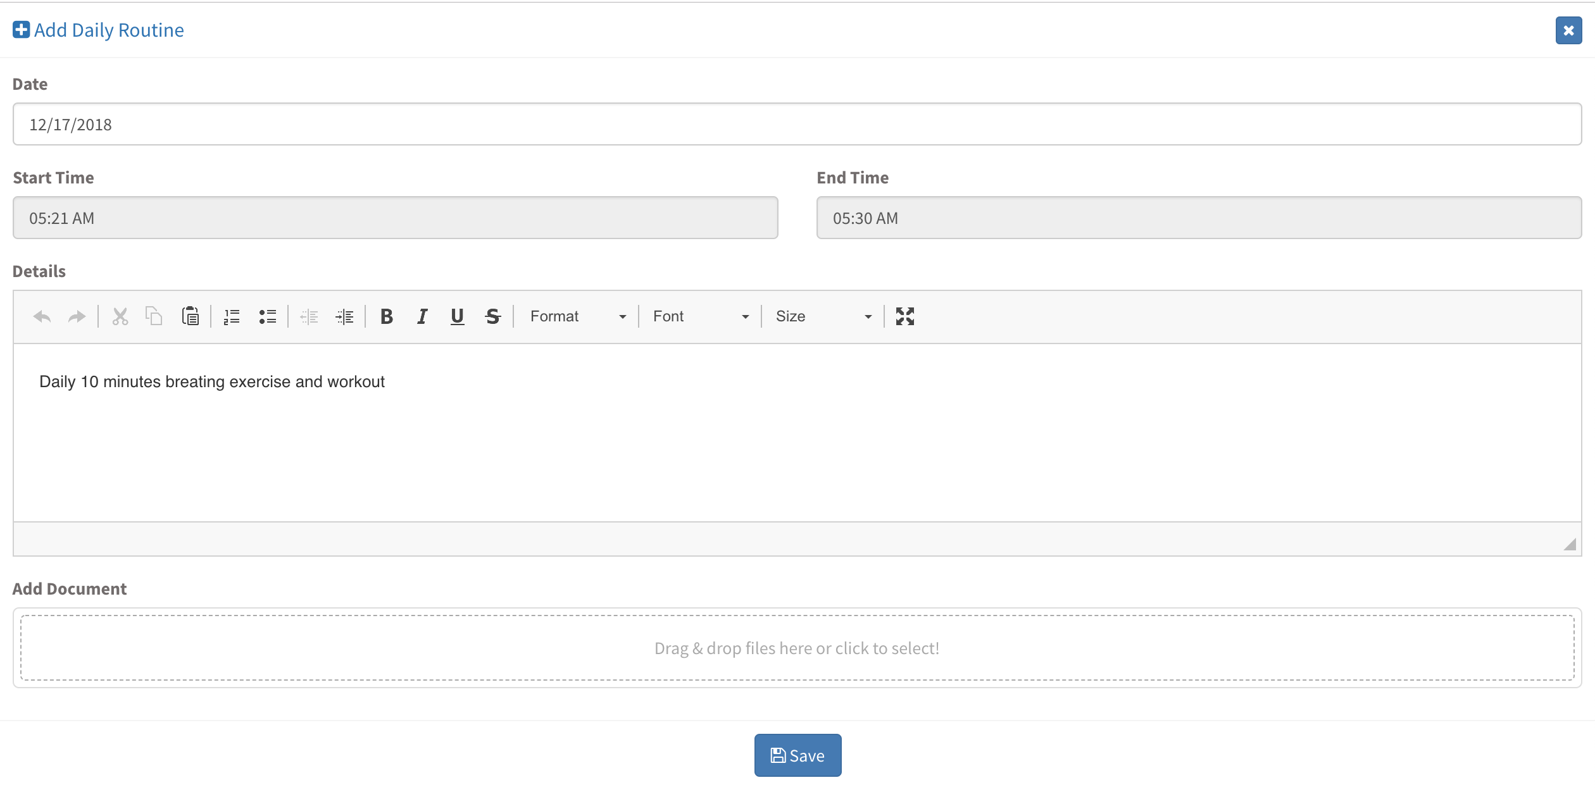The width and height of the screenshot is (1595, 792).
Task: Click the Redo arrow in editor toolbar
Action: pyautogui.click(x=77, y=316)
